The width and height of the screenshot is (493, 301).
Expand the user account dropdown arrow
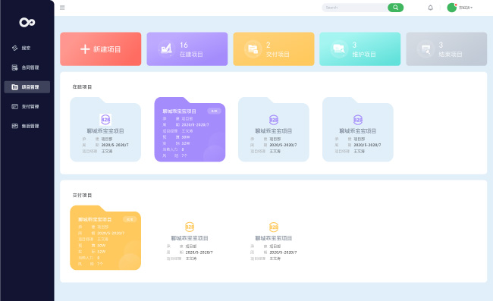tap(471, 8)
